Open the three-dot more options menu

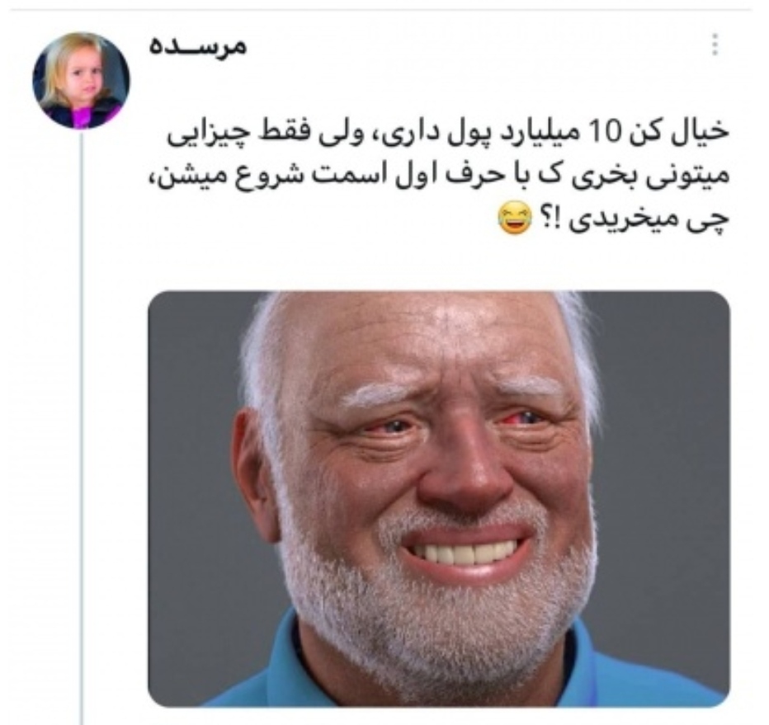pyautogui.click(x=715, y=45)
